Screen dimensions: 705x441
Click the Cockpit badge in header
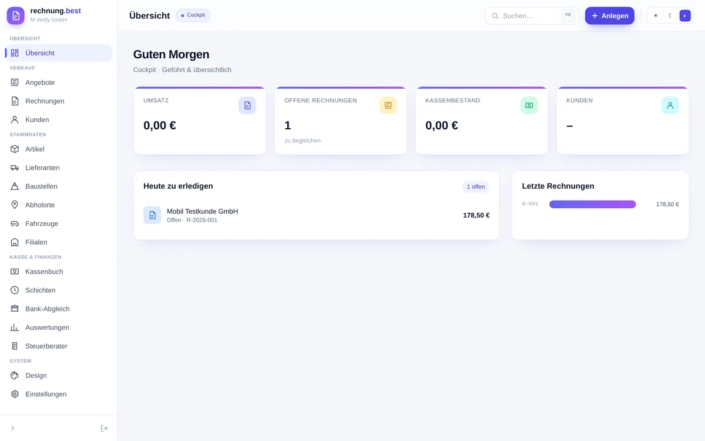[x=193, y=15]
